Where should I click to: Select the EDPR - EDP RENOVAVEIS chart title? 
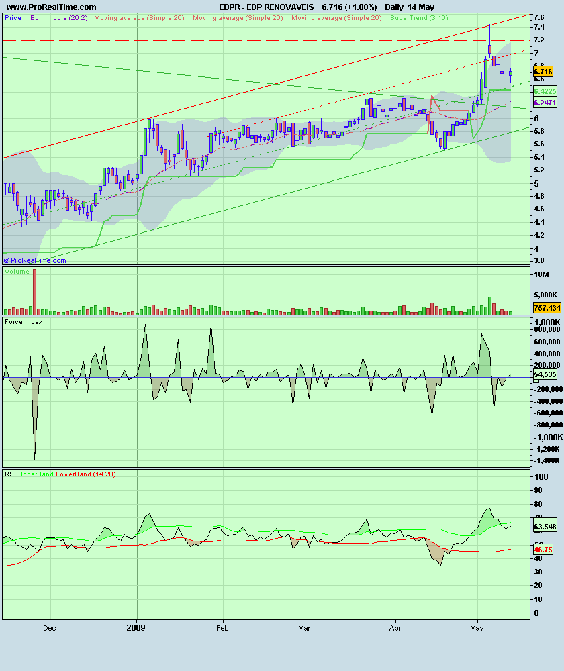[x=267, y=7]
